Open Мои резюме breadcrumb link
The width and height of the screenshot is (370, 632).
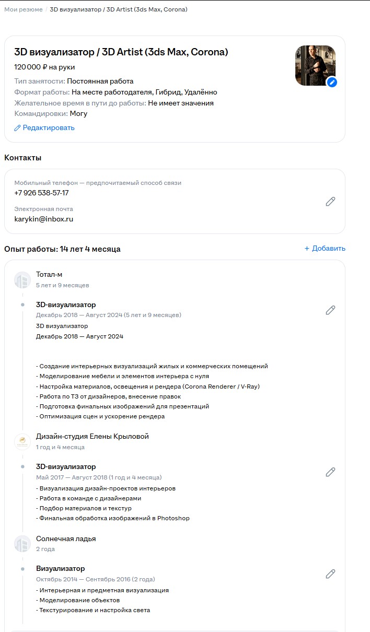(x=24, y=9)
